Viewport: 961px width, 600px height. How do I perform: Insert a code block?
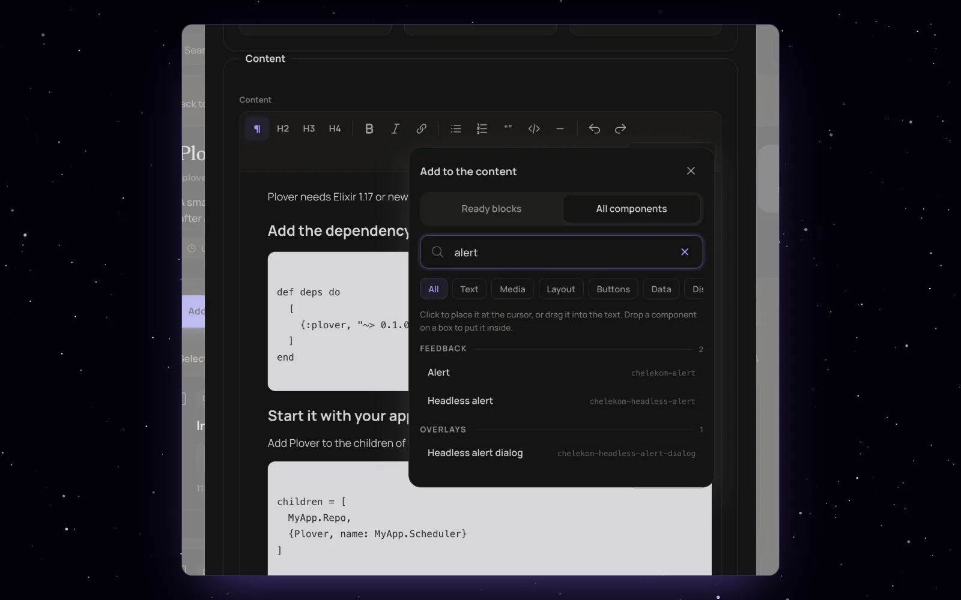tap(534, 128)
